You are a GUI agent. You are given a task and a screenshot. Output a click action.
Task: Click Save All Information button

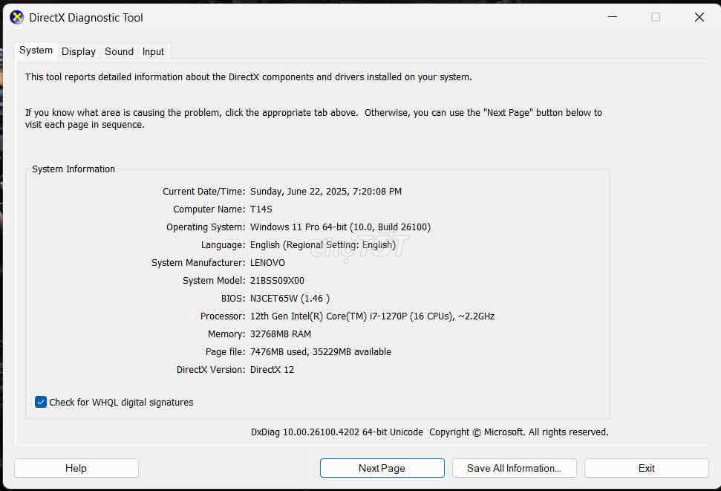point(514,468)
